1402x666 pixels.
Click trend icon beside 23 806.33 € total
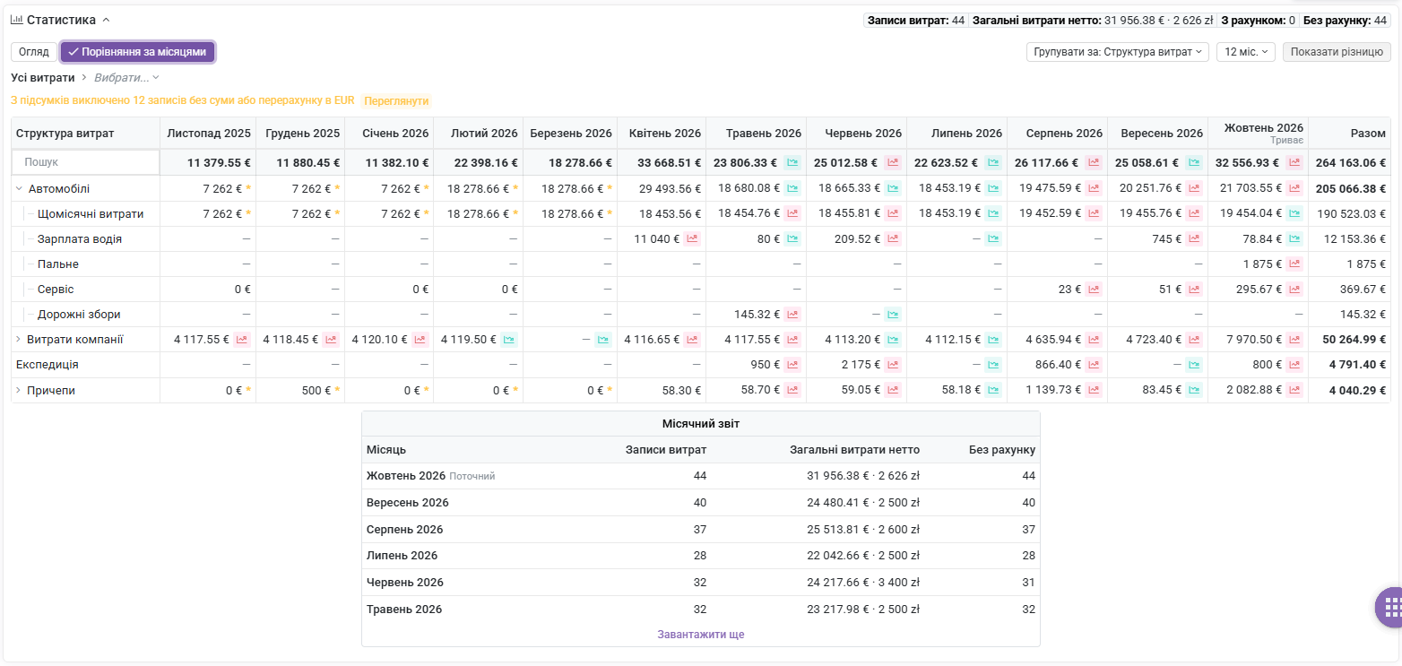point(792,162)
